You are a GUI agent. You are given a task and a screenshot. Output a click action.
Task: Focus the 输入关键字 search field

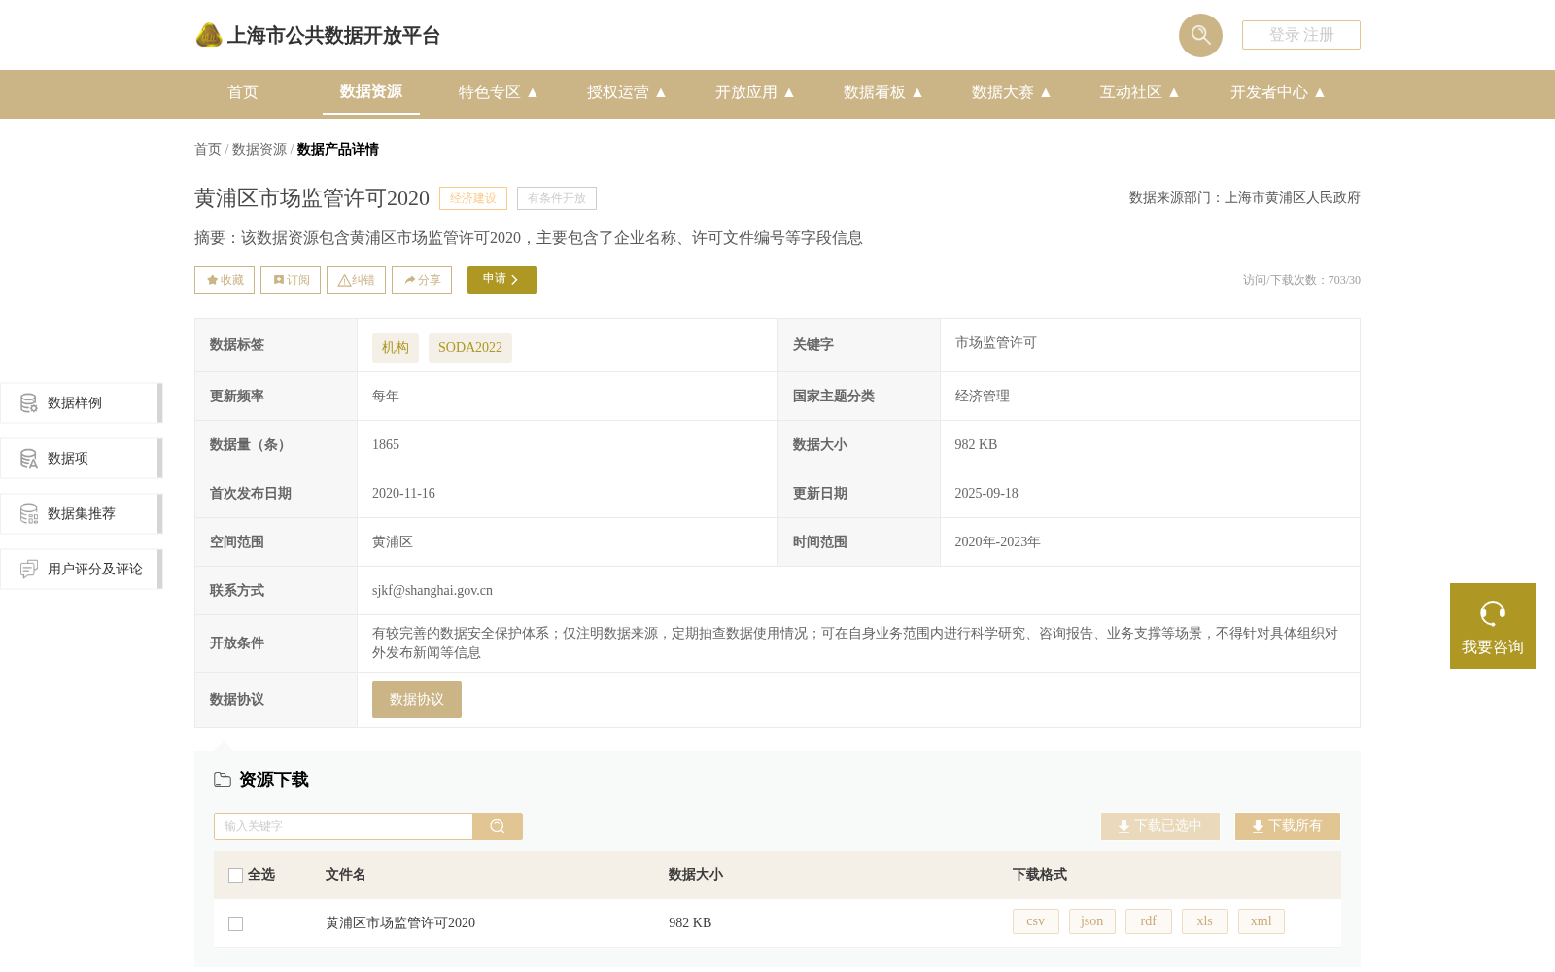point(343,826)
